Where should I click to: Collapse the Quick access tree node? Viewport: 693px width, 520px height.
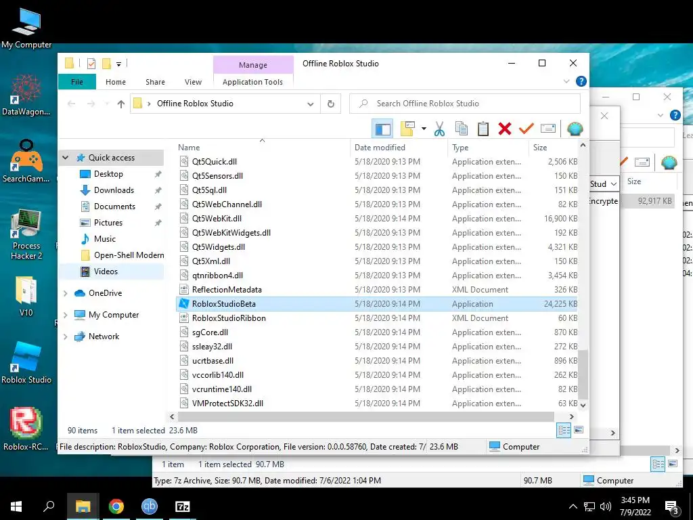click(x=66, y=158)
